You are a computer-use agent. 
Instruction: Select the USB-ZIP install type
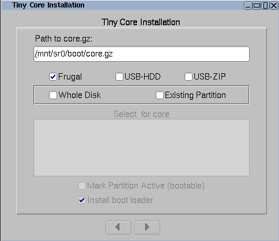[188, 77]
